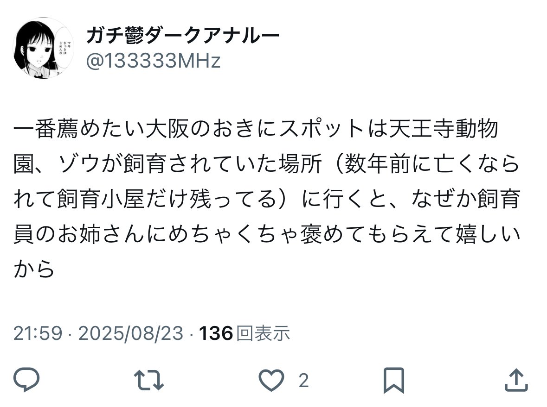Repost the tweet with the retweet icon
Image resolution: width=547 pixels, height=407 pixels.
[x=149, y=380]
